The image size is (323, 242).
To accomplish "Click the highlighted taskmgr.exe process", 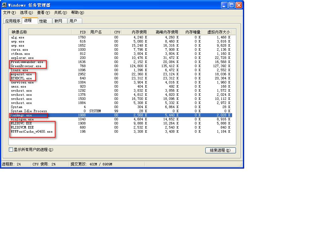I will tap(121, 115).
